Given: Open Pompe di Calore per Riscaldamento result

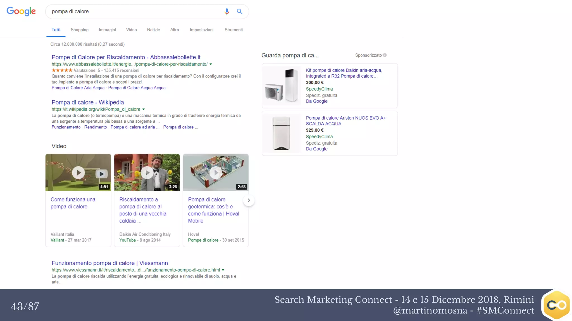Looking at the screenshot, I should (126, 57).
